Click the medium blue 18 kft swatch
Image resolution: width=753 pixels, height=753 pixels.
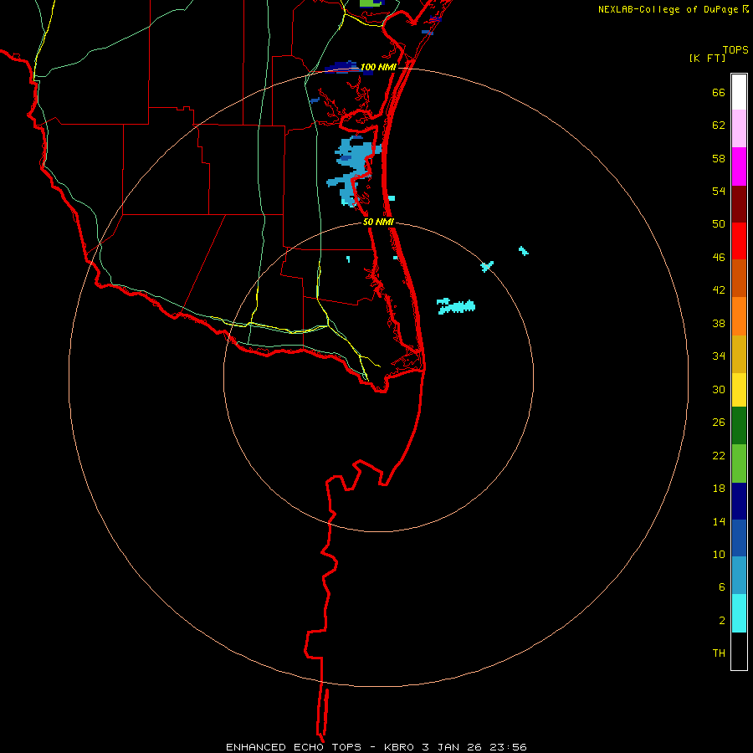coord(739,538)
